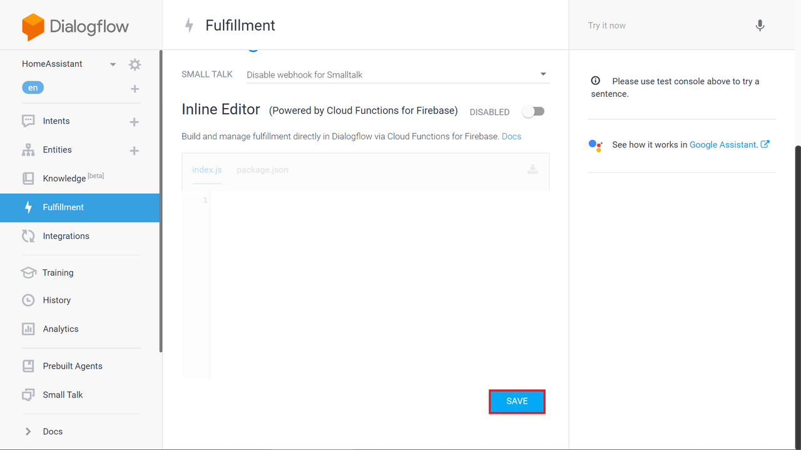Click the SMALL TALK field label
Viewport: 801px width, 450px height.
coord(207,74)
